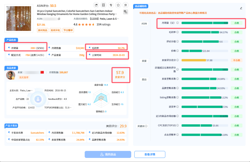Click the 专 circular icon

tap(111, 5)
